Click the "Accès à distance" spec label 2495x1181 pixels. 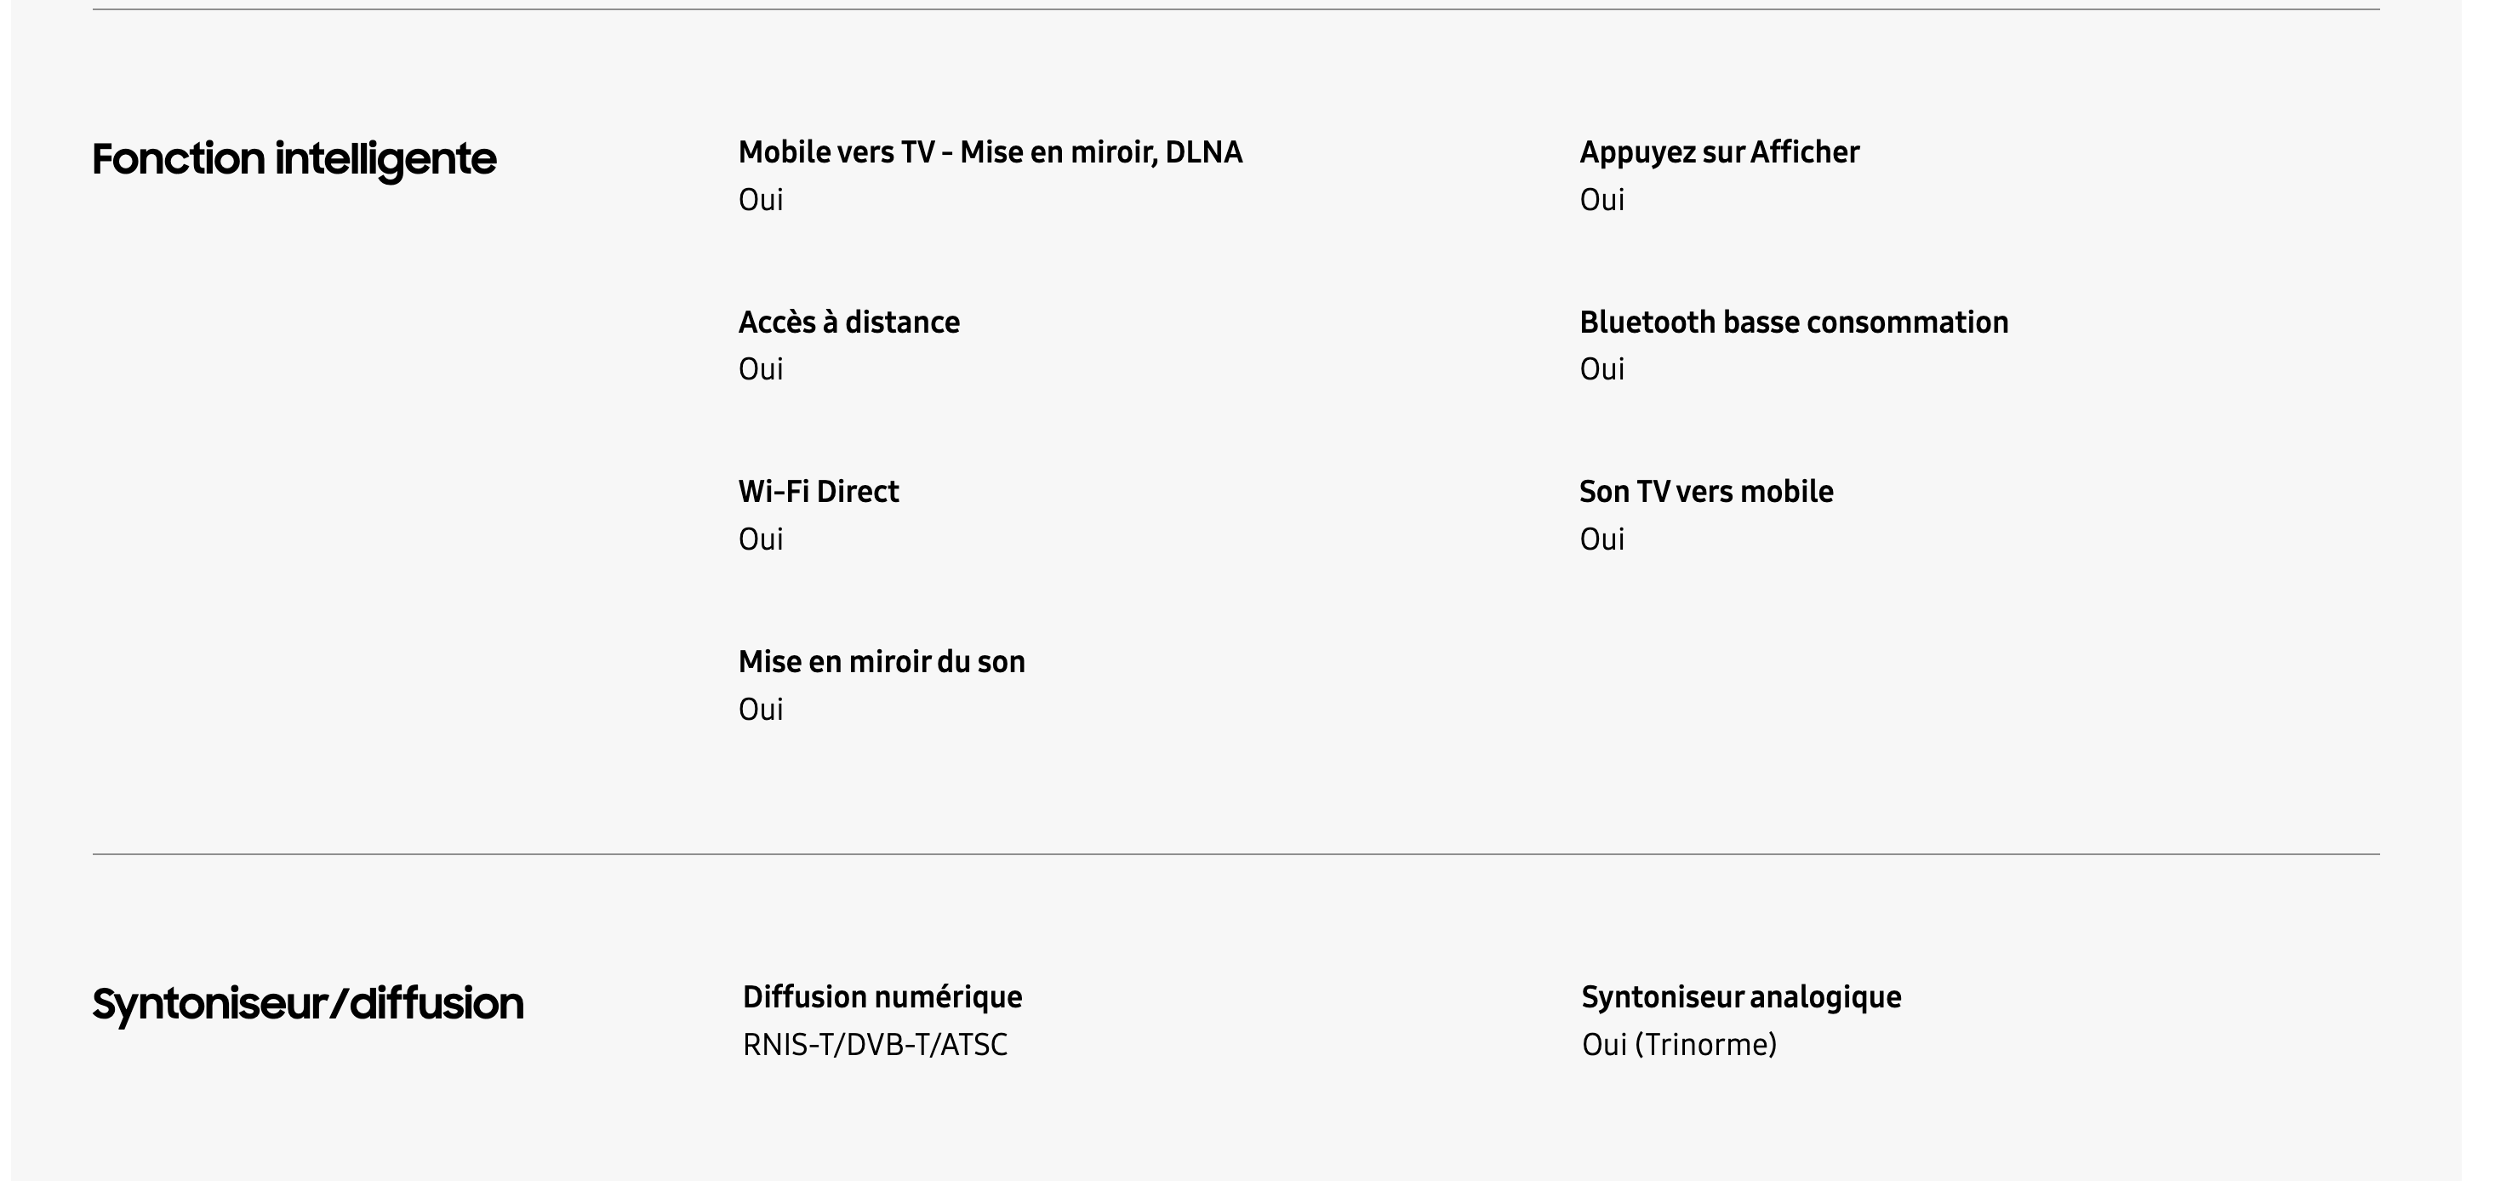848,322
